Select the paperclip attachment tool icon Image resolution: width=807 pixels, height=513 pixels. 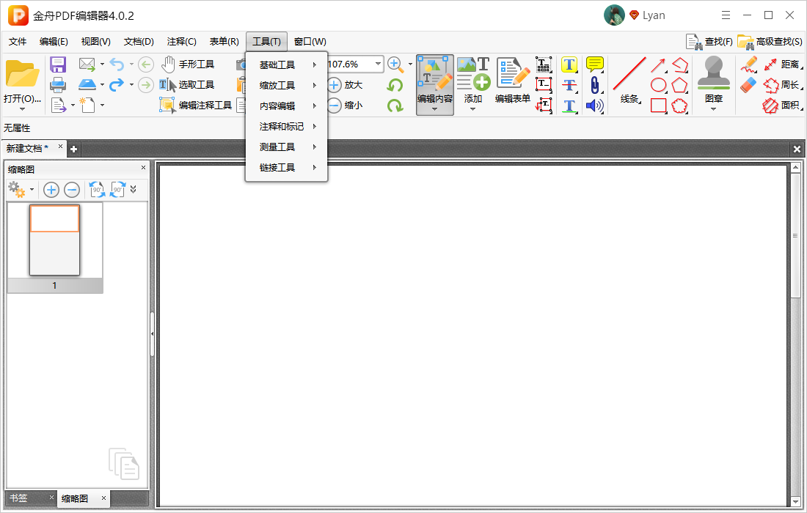pos(594,85)
